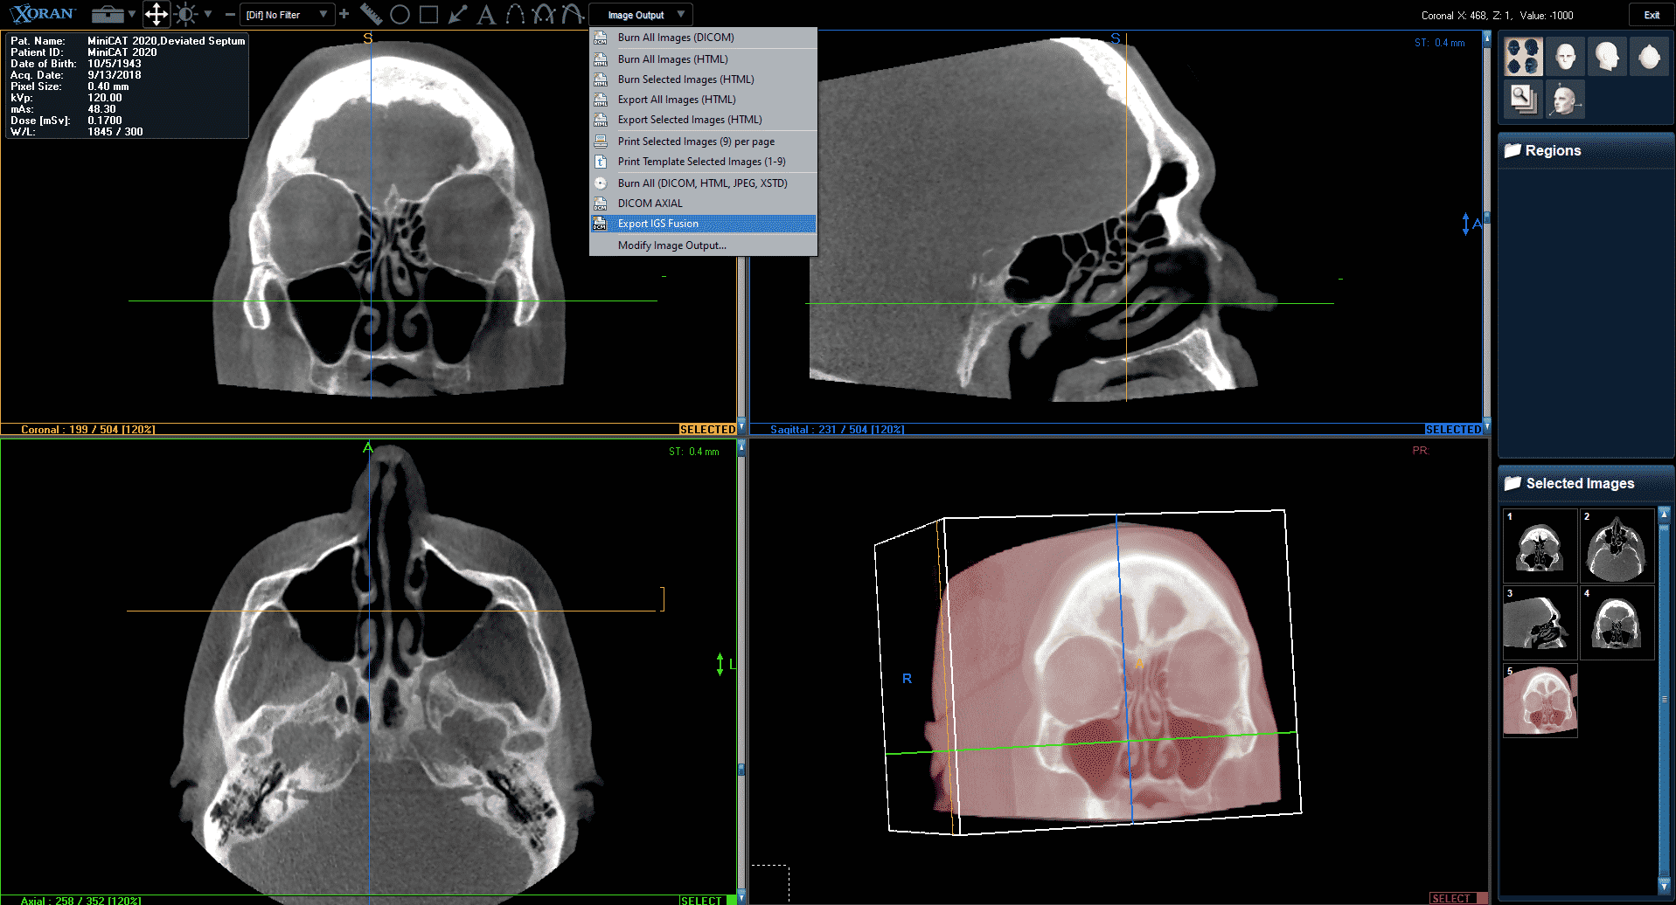Click Selected Images scrollbar down arrow

click(1664, 885)
